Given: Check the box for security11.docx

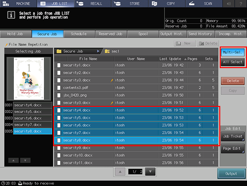Looking at the screenshot, I should (x=59, y=163).
